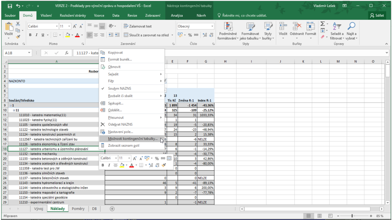Adjust the zoom slider in status bar
This screenshot has height=220, width=392.
pyautogui.click(x=352, y=216)
